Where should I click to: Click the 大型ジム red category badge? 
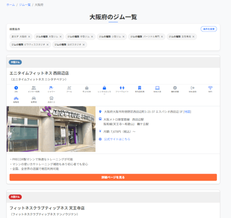(15, 197)
